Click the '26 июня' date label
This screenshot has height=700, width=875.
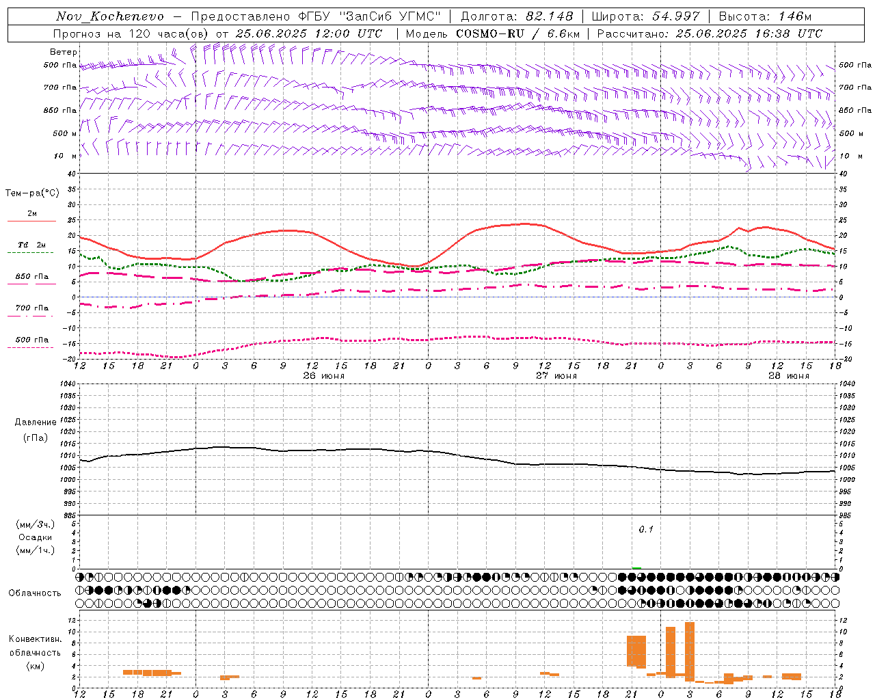pyautogui.click(x=324, y=376)
